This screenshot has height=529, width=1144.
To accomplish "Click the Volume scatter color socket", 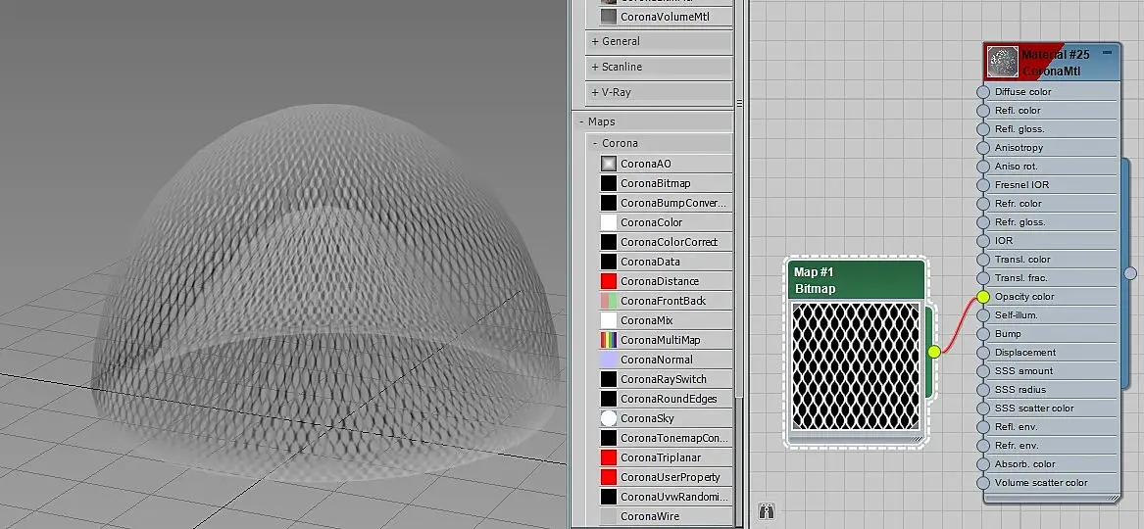I will point(983,482).
